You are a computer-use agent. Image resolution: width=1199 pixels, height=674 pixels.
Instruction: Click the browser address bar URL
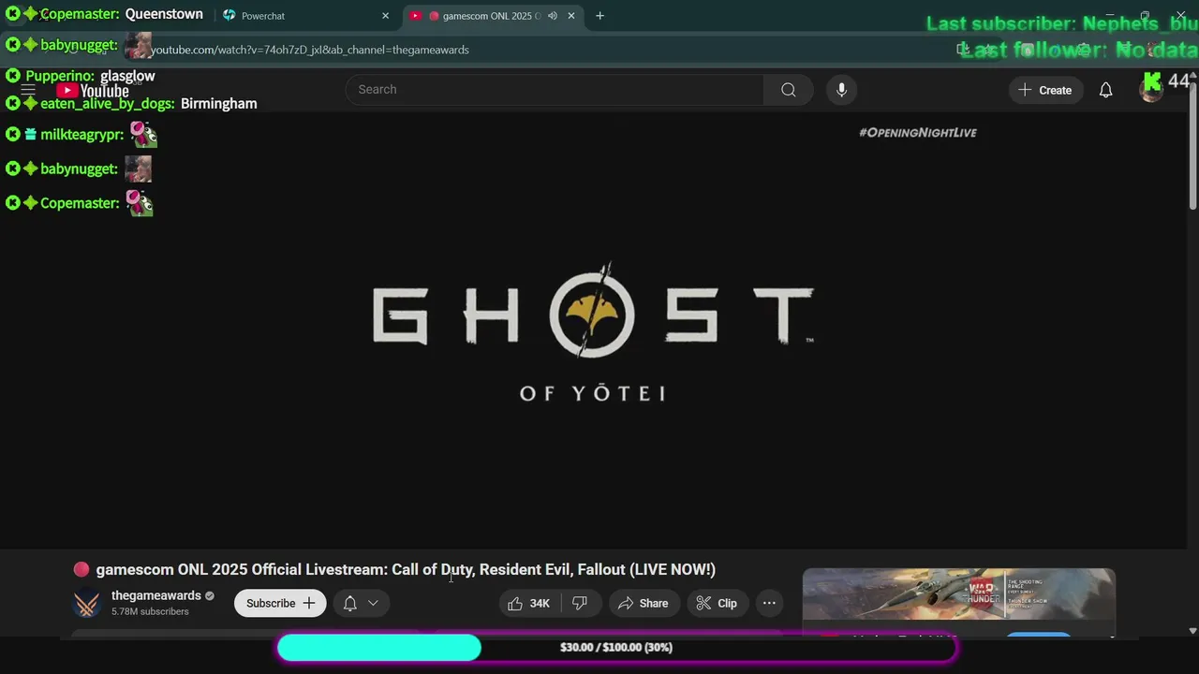(x=309, y=50)
